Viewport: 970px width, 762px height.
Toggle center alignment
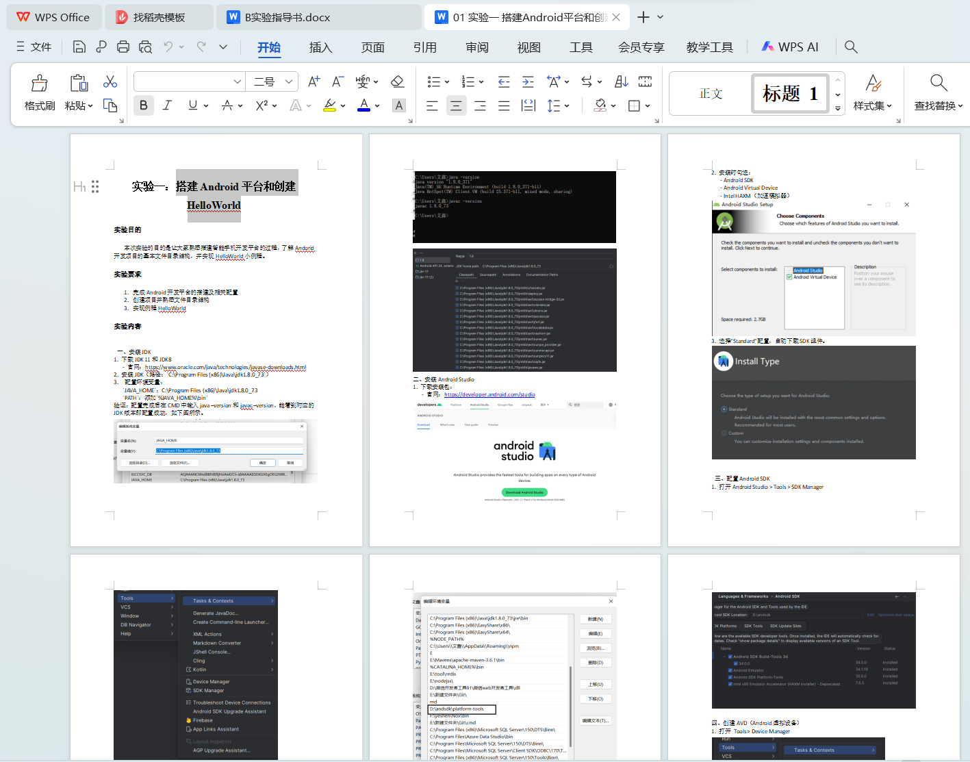(456, 105)
